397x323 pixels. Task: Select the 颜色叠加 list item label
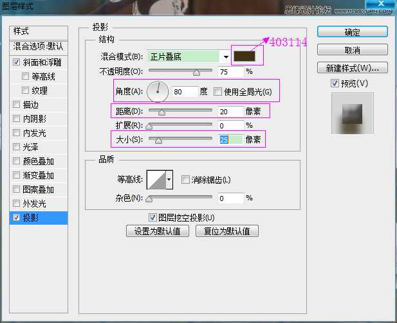coord(39,161)
